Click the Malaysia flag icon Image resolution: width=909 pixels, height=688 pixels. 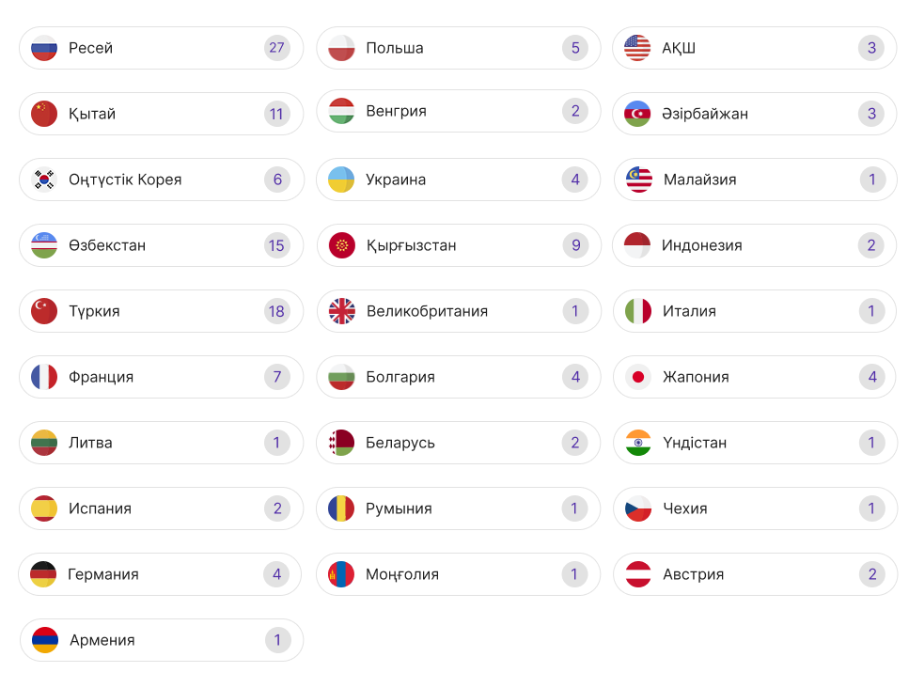tap(639, 180)
